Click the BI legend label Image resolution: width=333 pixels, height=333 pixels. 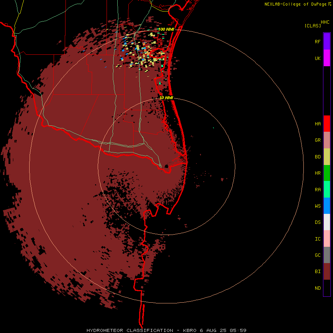click(317, 272)
